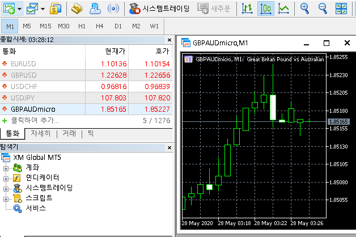Zoom out the chart

click(x=323, y=9)
